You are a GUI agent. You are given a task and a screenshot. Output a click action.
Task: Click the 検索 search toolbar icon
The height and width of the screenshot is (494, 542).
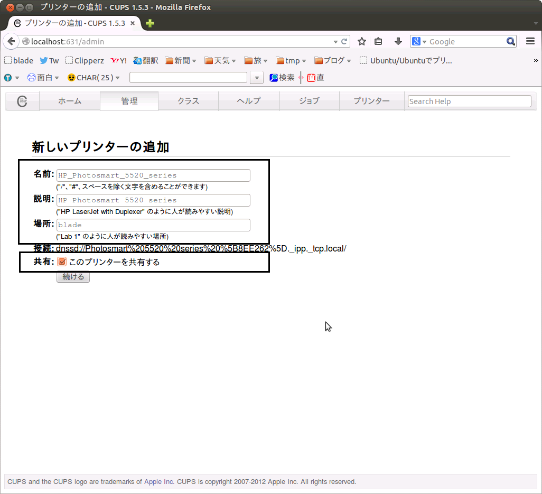[282, 78]
